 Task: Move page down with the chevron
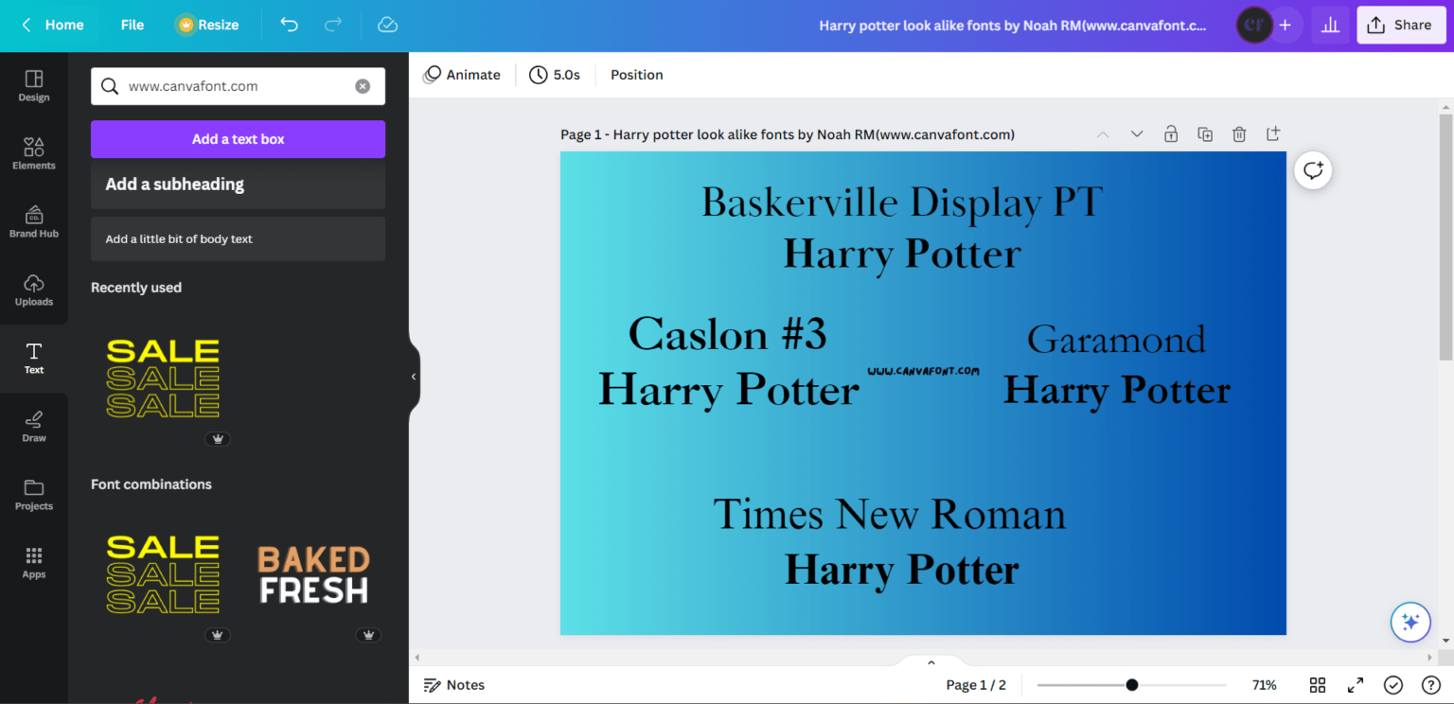[1137, 134]
